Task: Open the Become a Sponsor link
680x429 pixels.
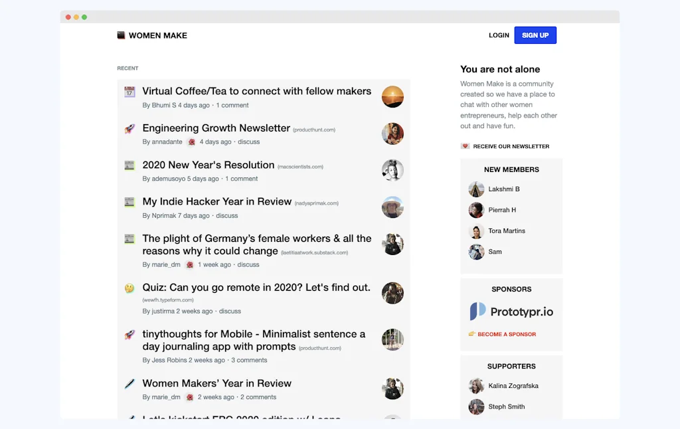Action: [507, 334]
